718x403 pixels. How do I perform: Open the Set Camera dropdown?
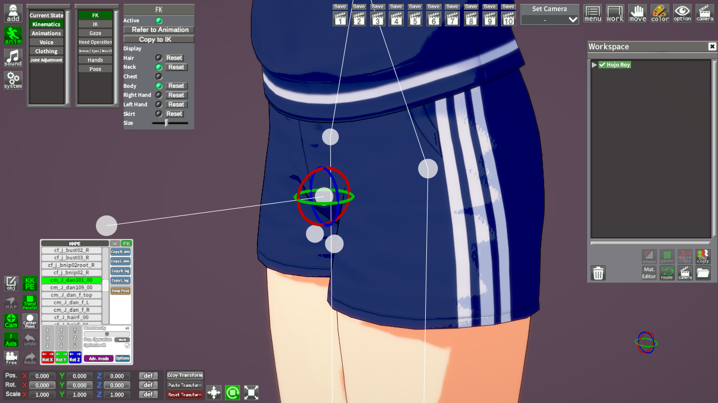point(550,20)
